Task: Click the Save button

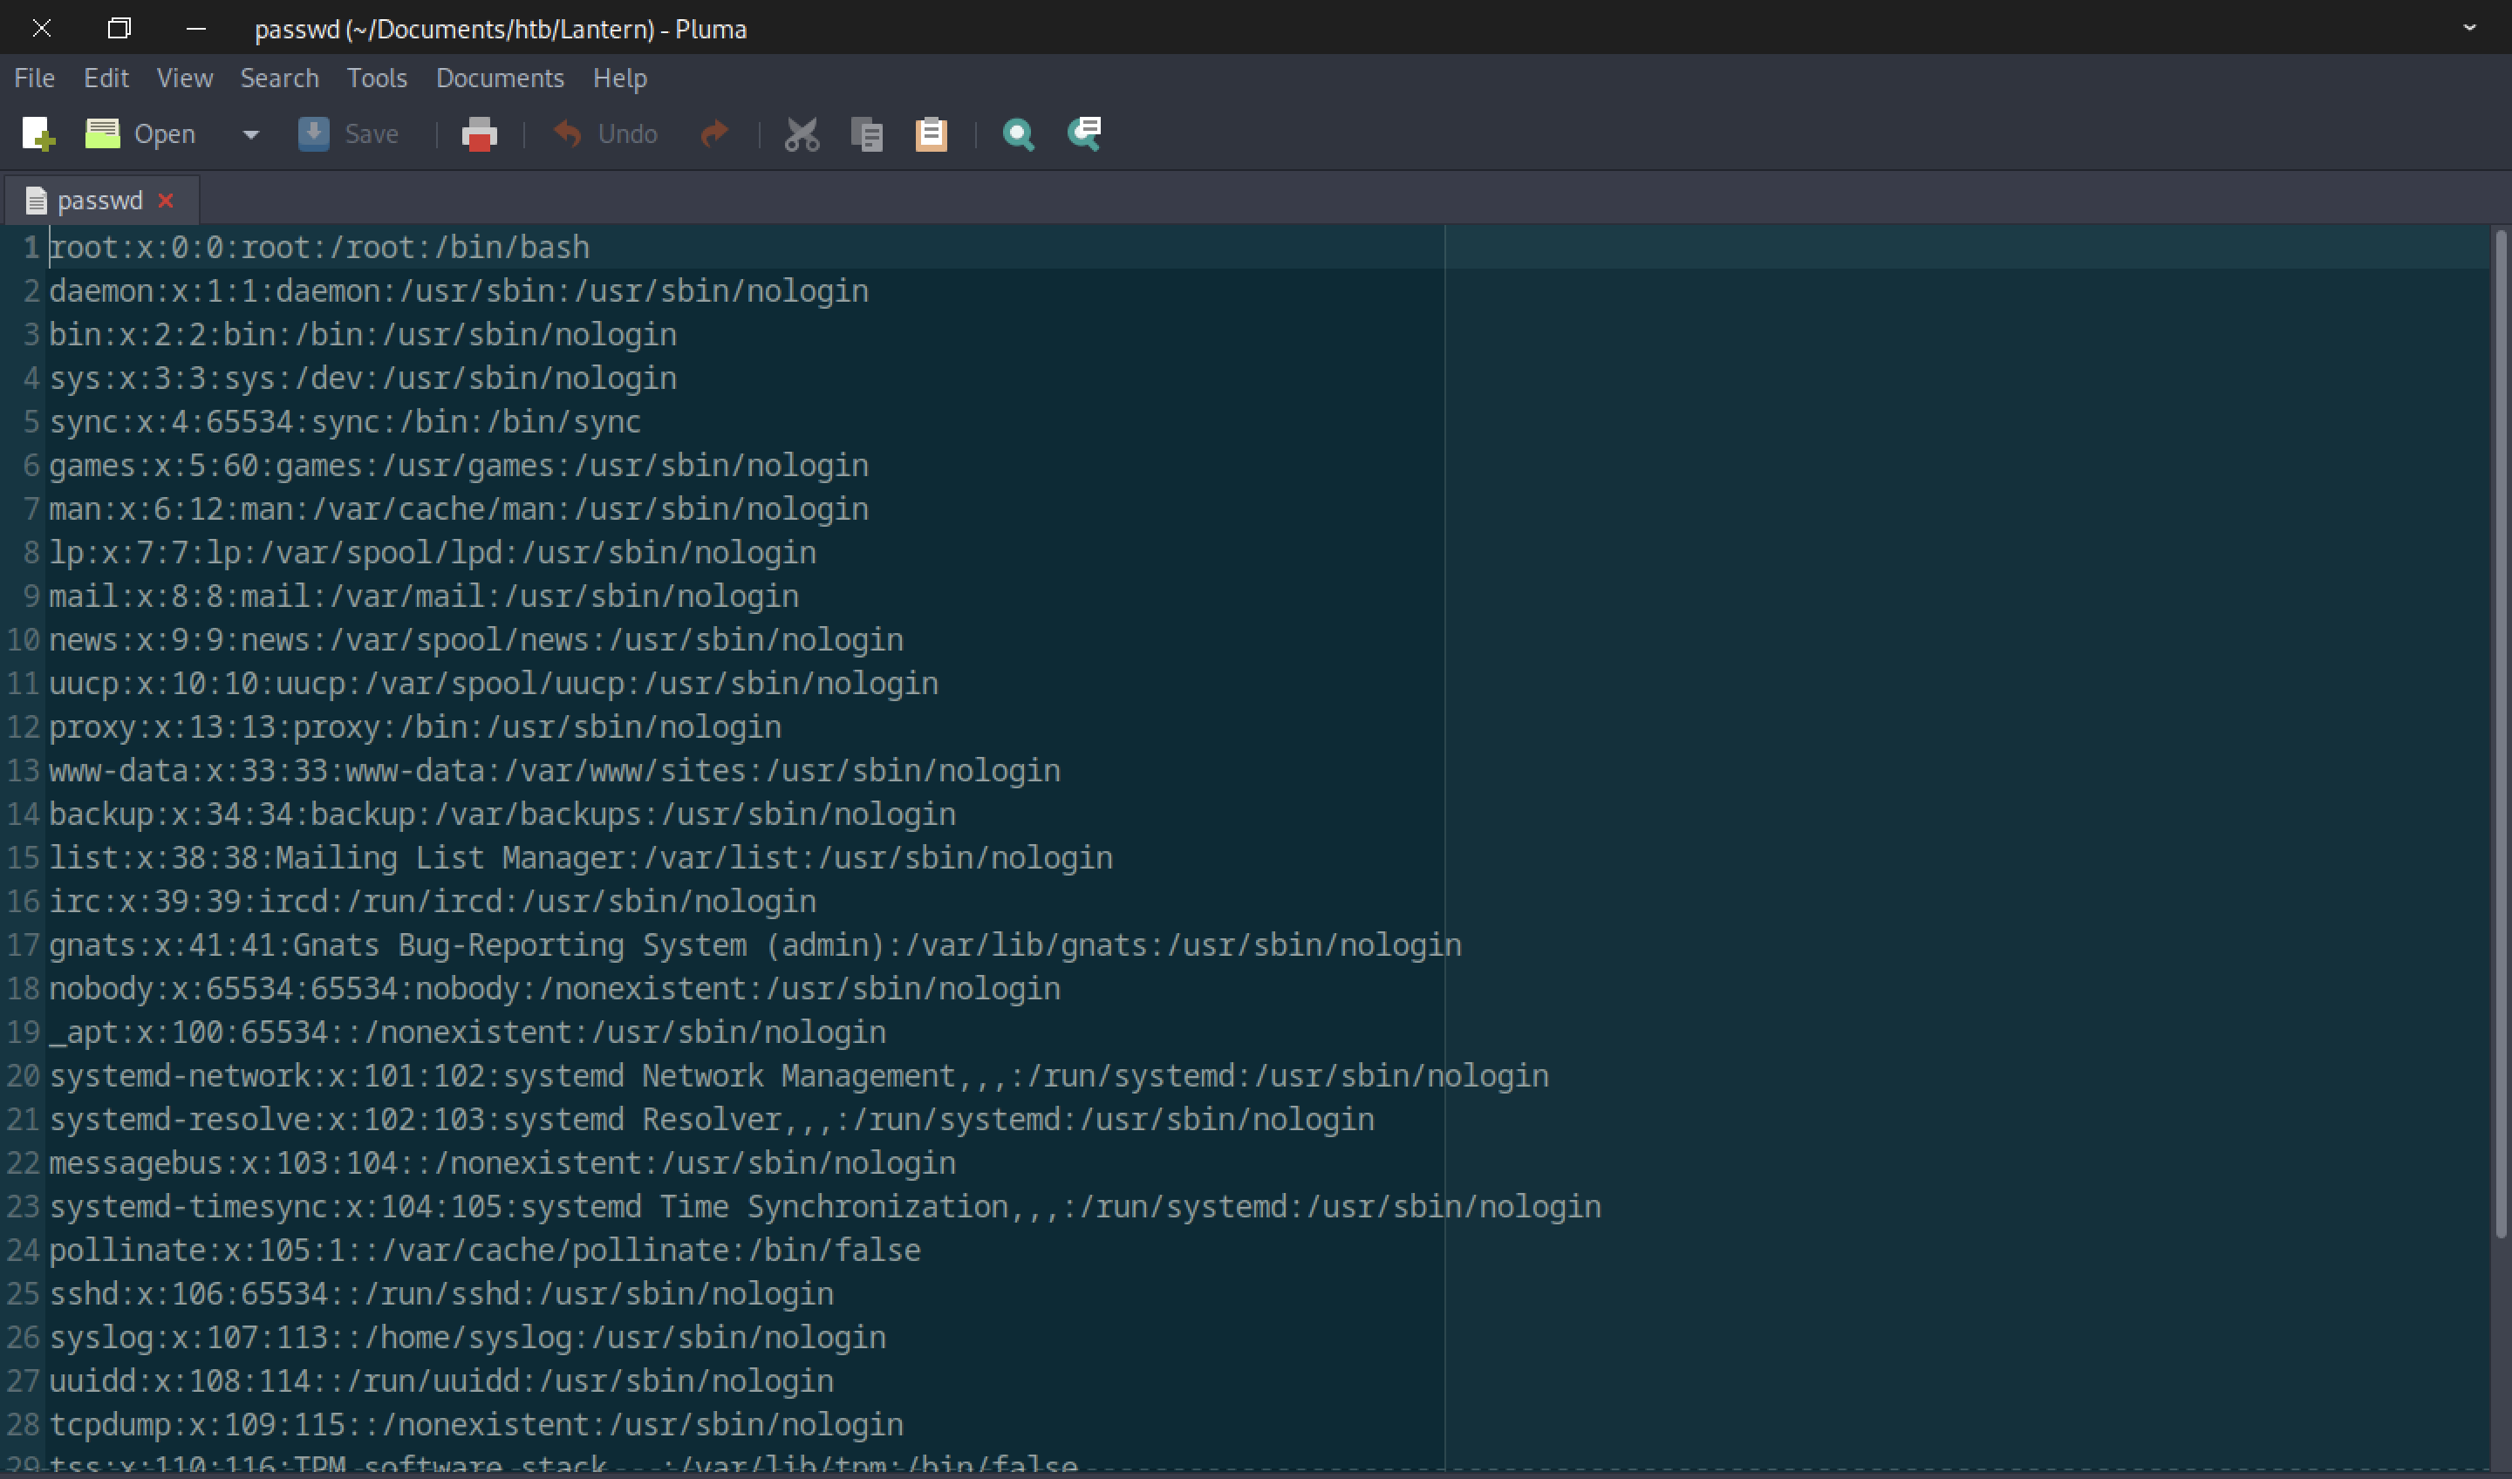Action: pyautogui.click(x=349, y=133)
